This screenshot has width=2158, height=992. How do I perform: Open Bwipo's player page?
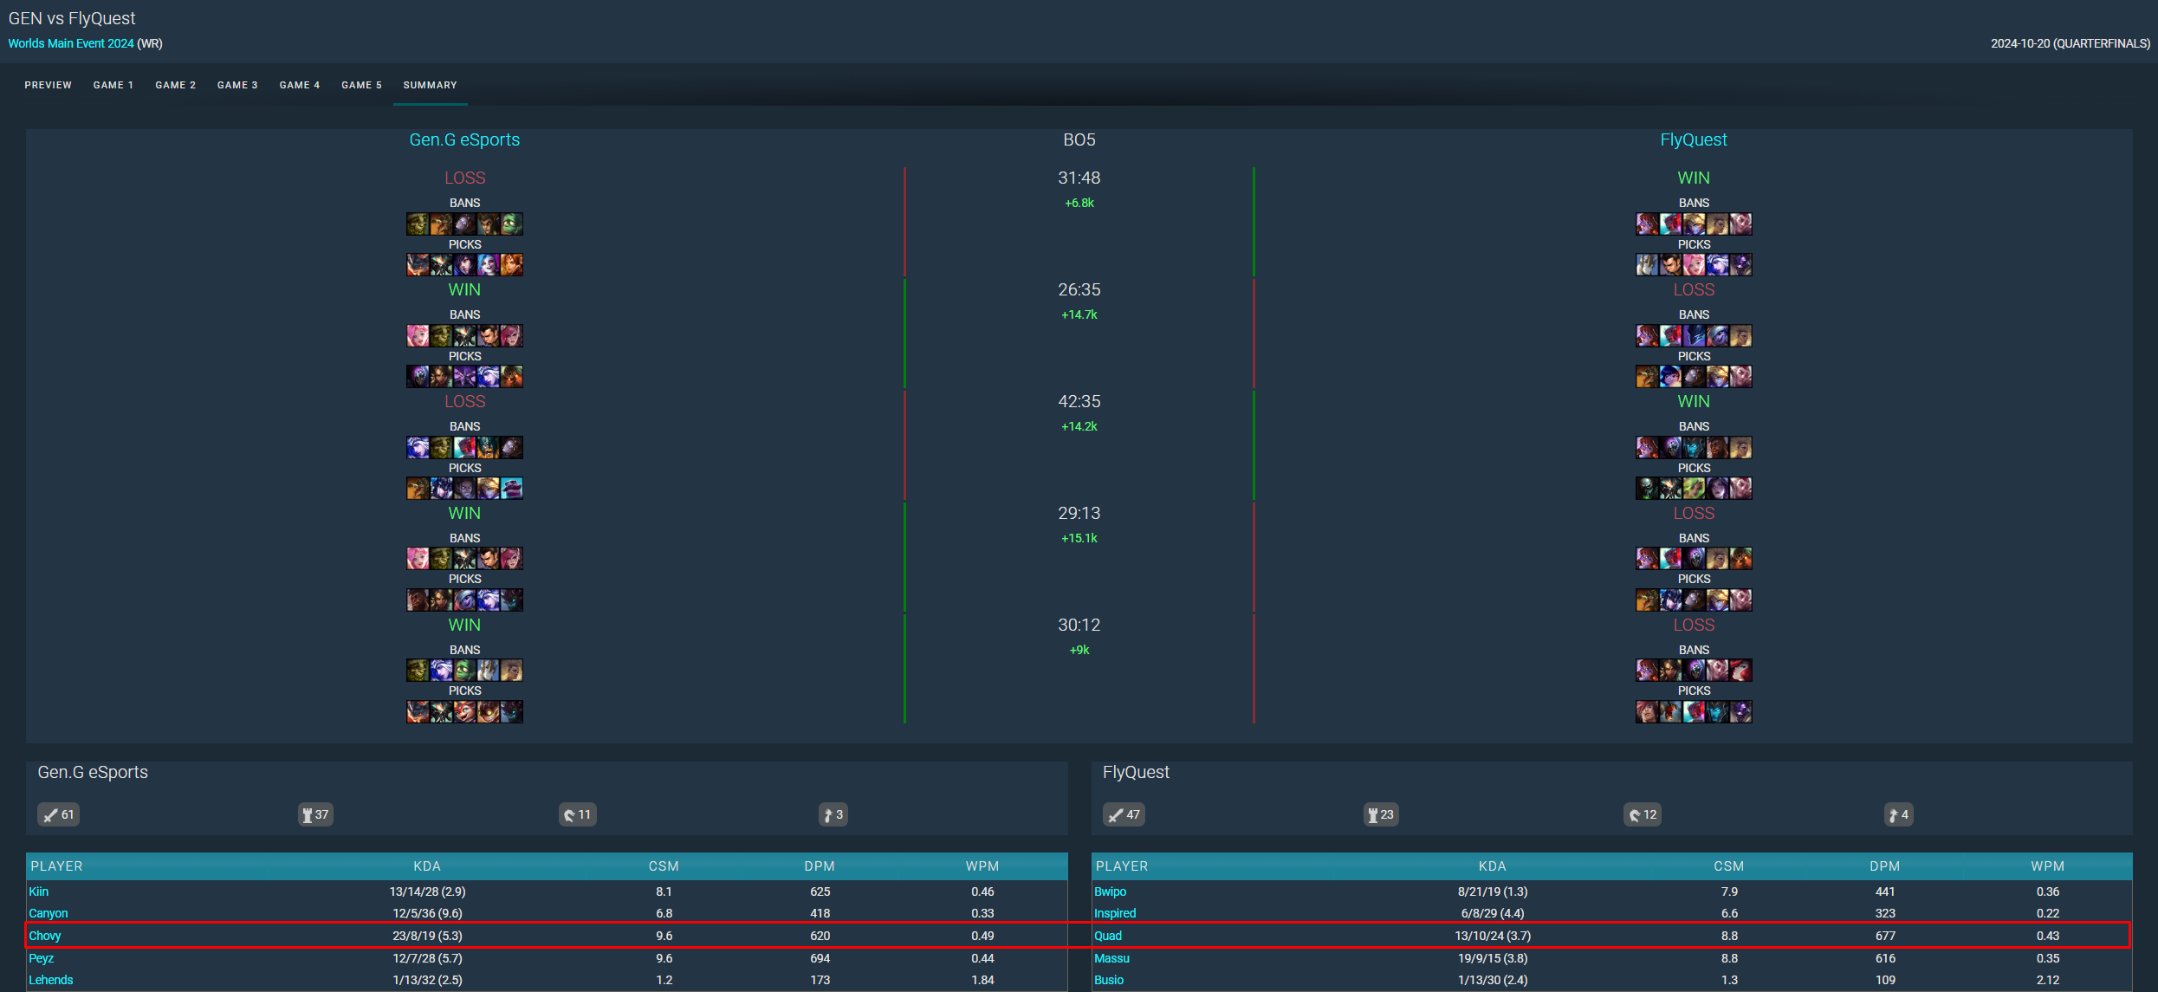pyautogui.click(x=1110, y=892)
